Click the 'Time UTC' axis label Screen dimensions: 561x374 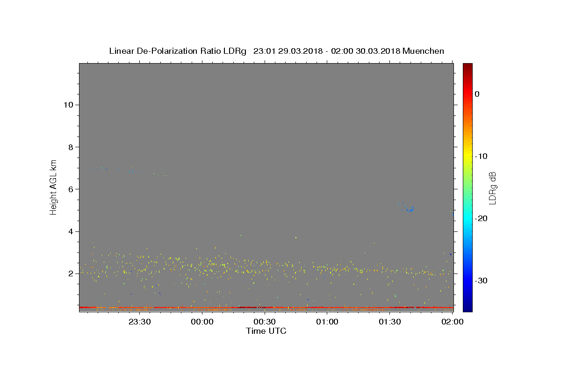266,331
